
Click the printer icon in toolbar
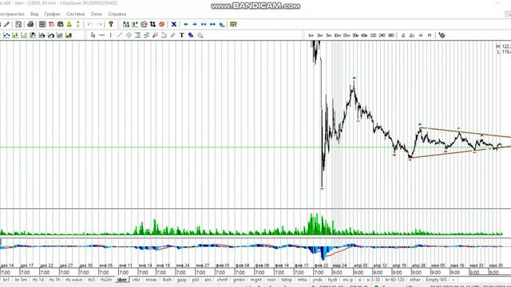[30, 25]
